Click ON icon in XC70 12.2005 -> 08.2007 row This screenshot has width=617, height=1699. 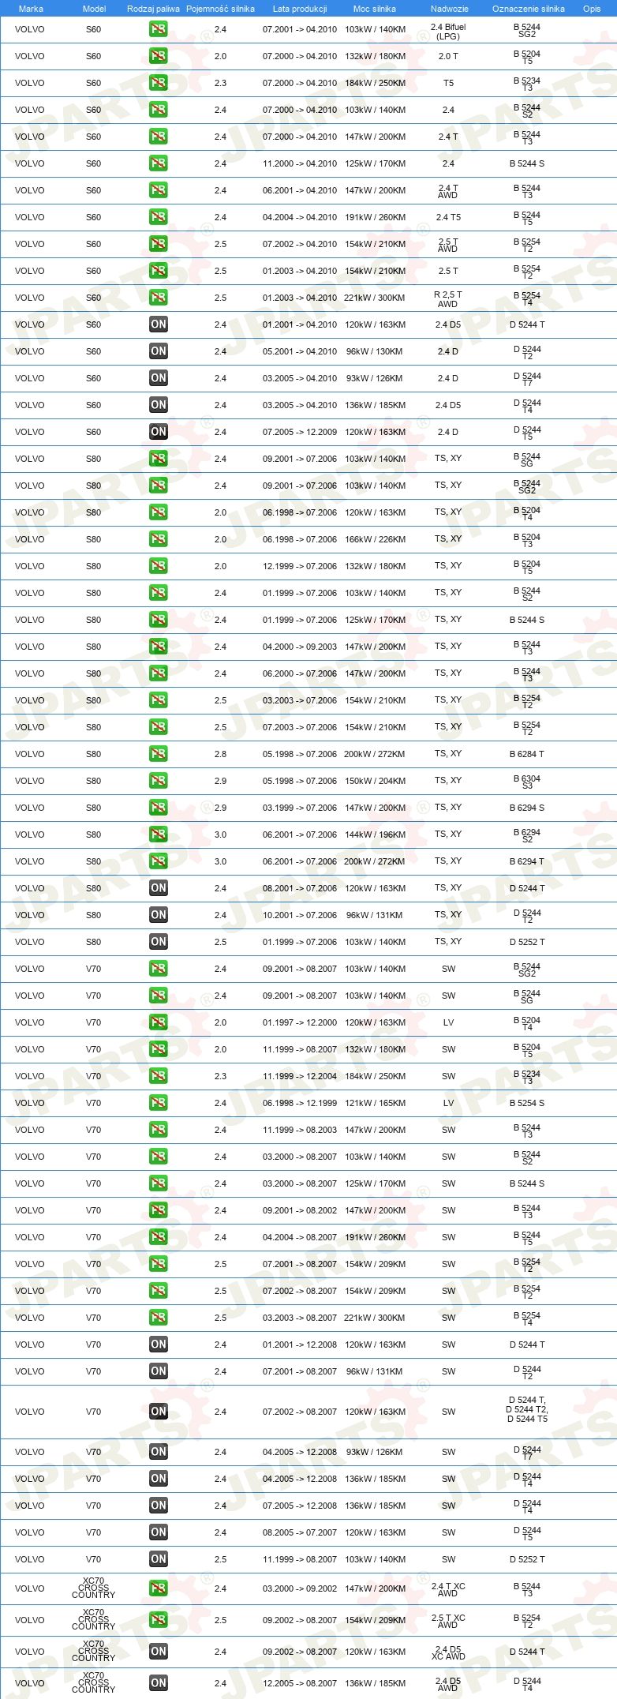pyautogui.click(x=159, y=1683)
